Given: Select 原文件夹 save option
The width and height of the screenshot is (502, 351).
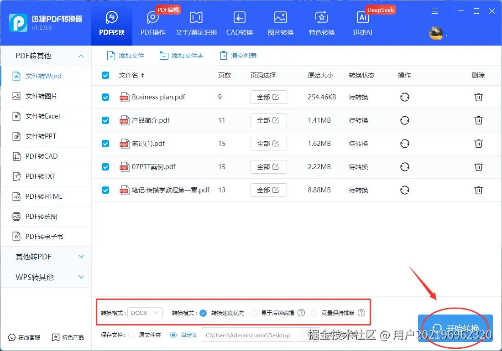Looking at the screenshot, I should (131, 336).
